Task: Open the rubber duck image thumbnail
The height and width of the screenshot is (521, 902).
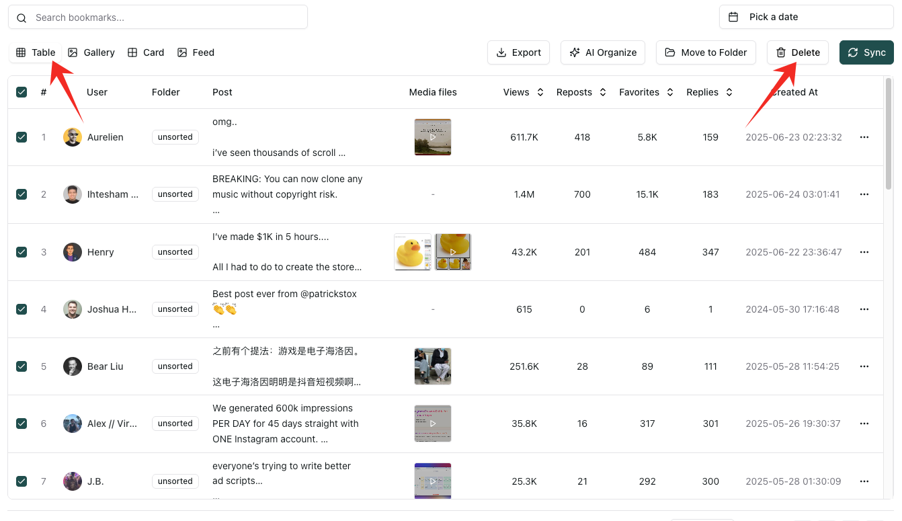Action: tap(412, 252)
